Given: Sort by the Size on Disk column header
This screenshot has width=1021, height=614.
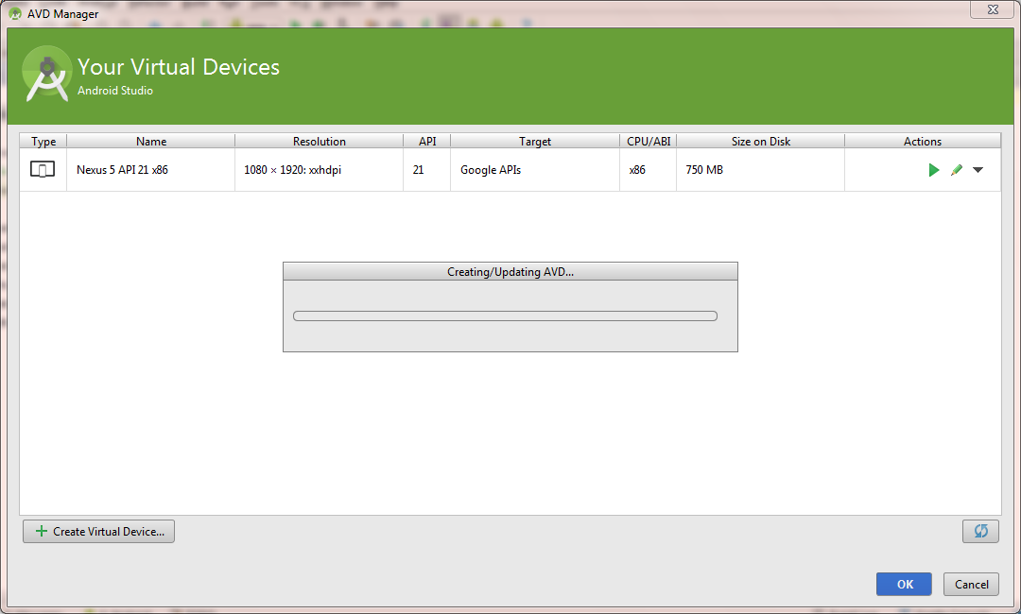Looking at the screenshot, I should pos(760,141).
